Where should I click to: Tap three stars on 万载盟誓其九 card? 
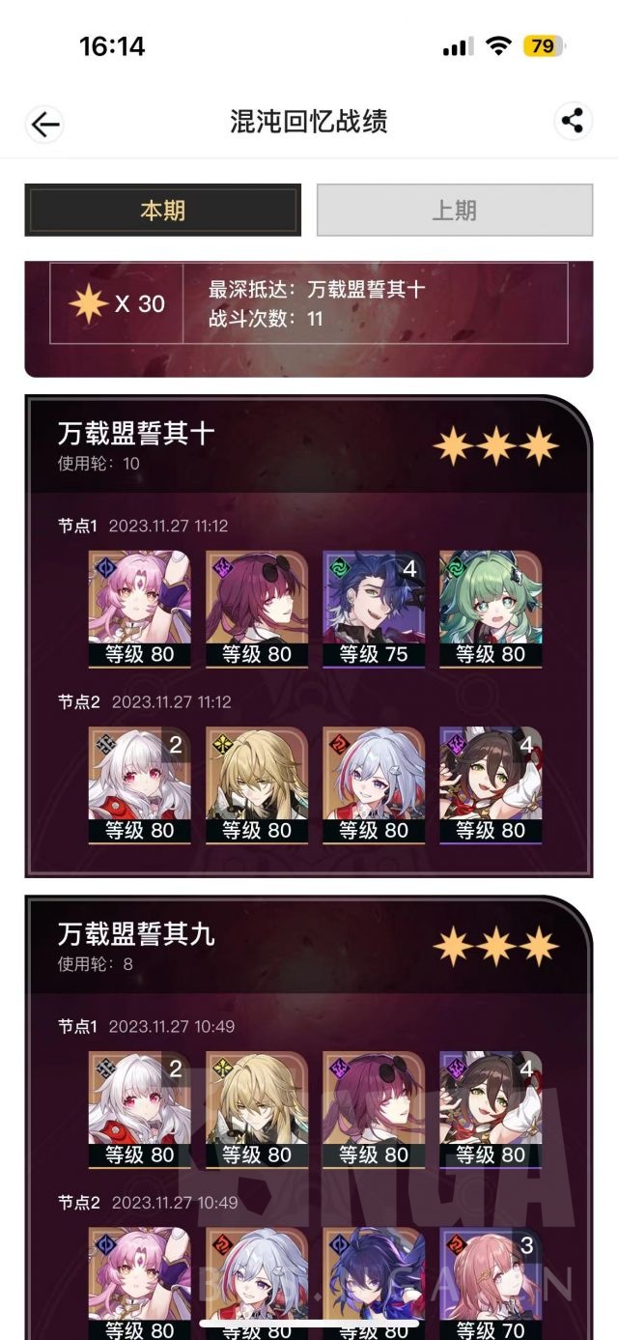coord(495,947)
